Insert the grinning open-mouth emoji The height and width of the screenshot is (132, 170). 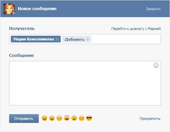52,118
